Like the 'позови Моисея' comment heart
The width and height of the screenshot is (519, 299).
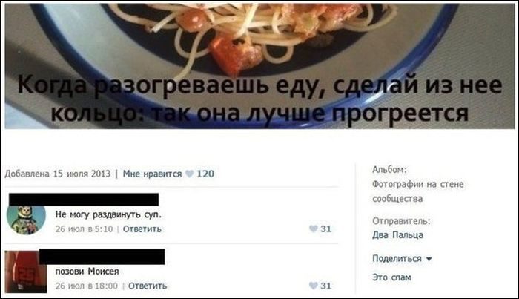pos(313,286)
